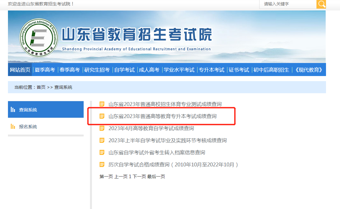Switch to the 网站首页 tab
The width and height of the screenshot is (340, 209).
tap(20, 69)
